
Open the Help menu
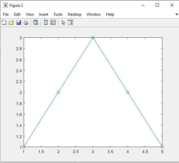pos(110,14)
